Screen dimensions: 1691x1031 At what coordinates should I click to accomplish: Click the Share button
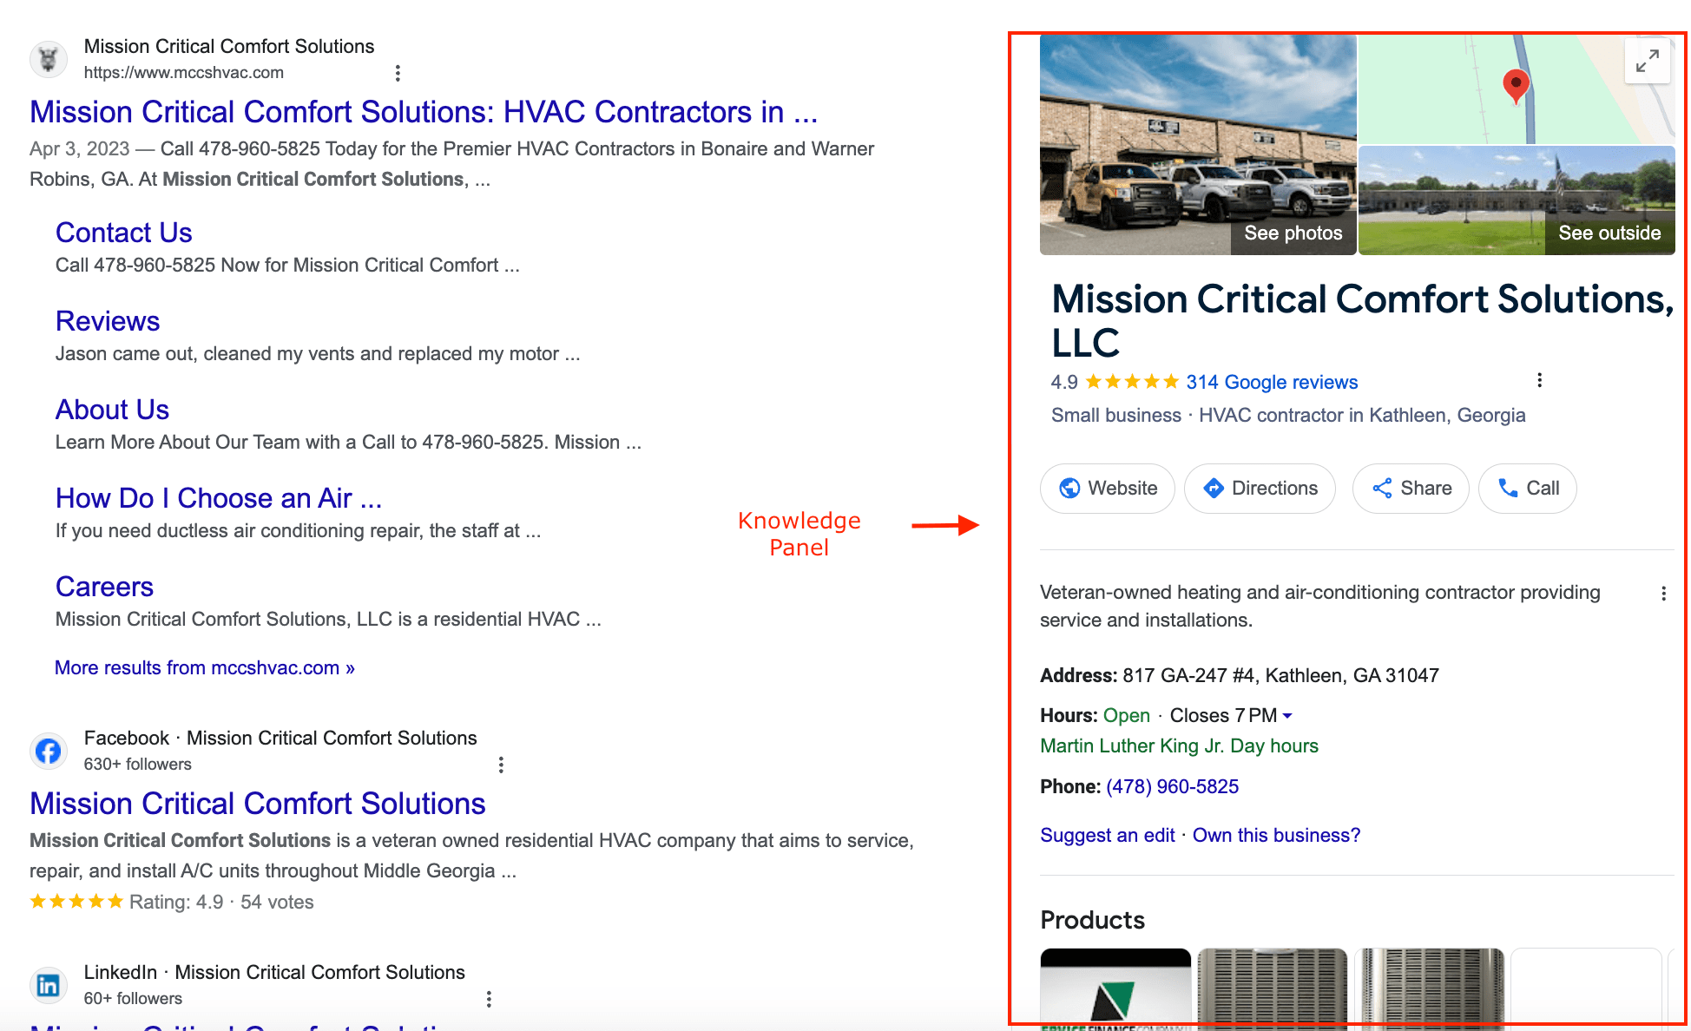[x=1411, y=489]
